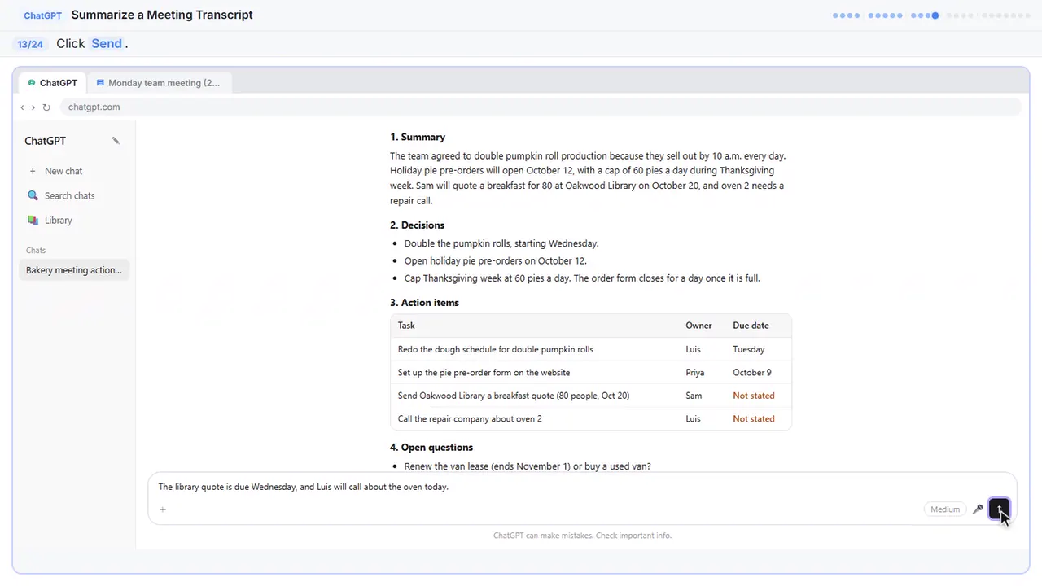Click the '1. Summary' heading
1042x586 pixels.
click(x=418, y=137)
